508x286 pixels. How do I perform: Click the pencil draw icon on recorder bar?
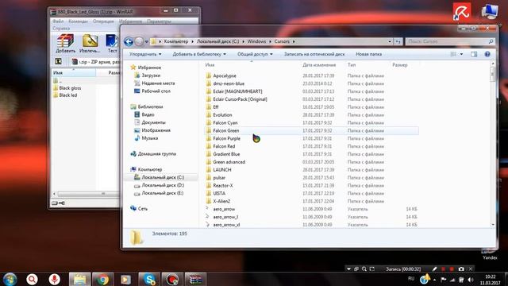coord(435,269)
